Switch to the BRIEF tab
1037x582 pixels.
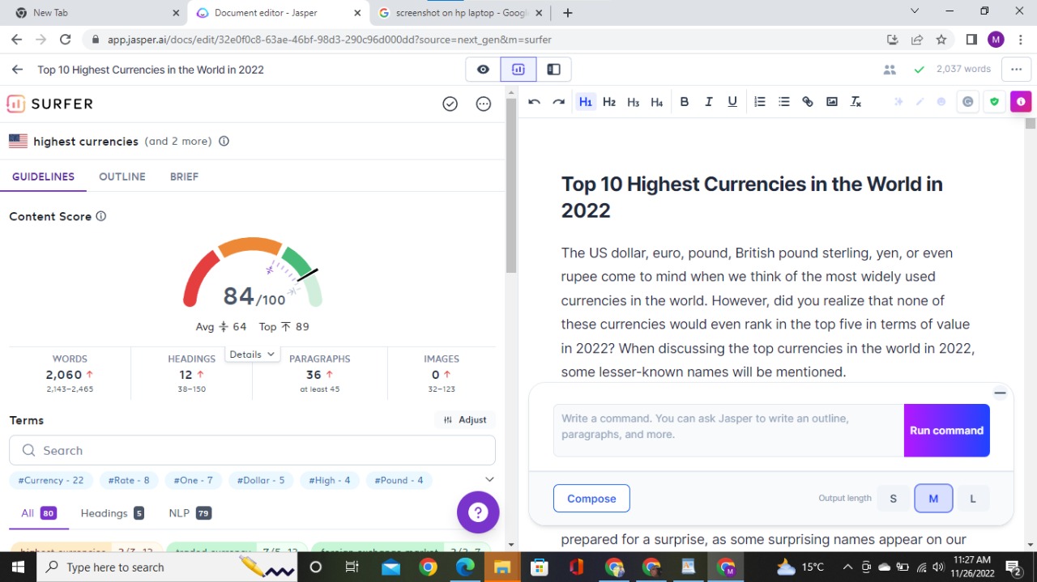(184, 176)
